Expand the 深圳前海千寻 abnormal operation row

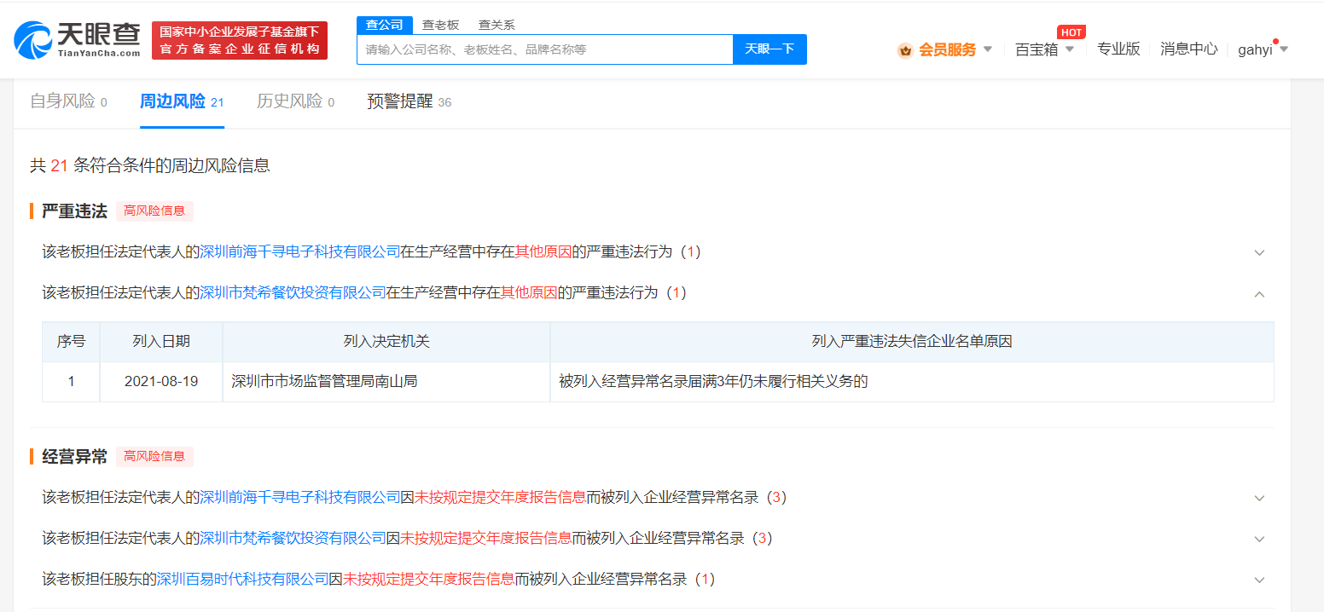1259,498
